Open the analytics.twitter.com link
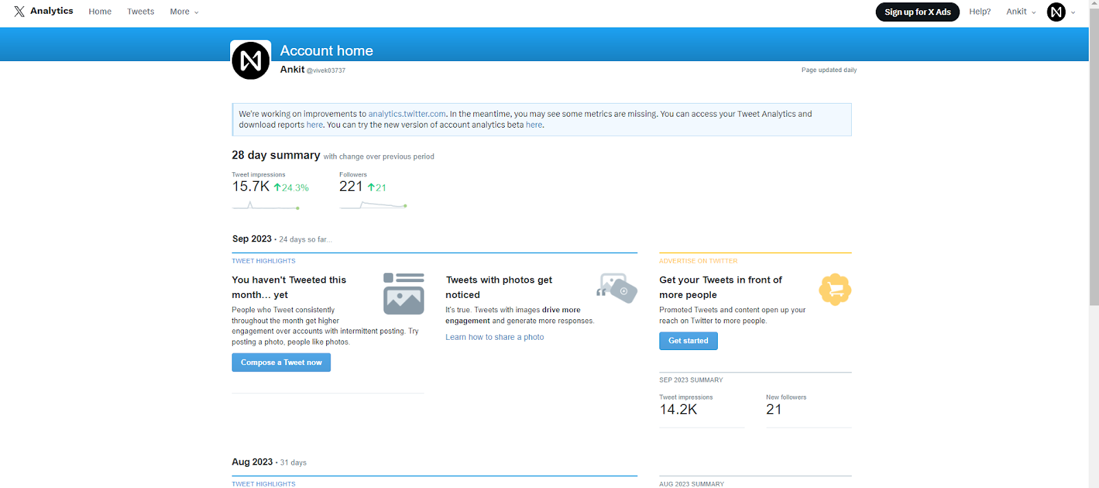This screenshot has height=488, width=1099. tap(407, 114)
